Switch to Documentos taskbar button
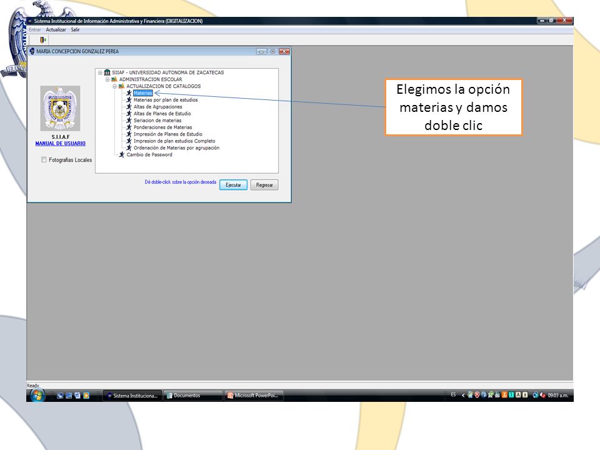 tap(193, 396)
